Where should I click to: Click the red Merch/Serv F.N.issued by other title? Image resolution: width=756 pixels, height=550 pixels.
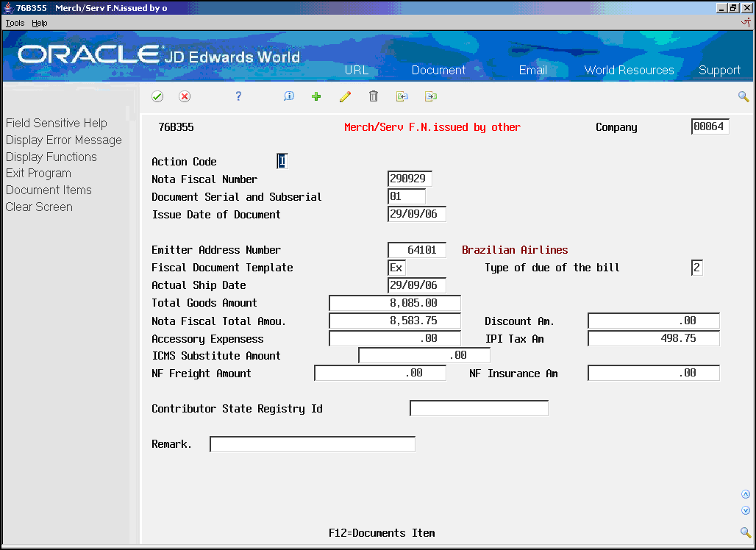click(432, 127)
